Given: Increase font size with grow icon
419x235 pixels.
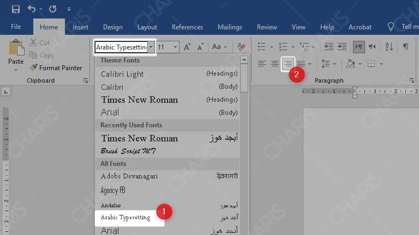Looking at the screenshot, I should point(187,47).
